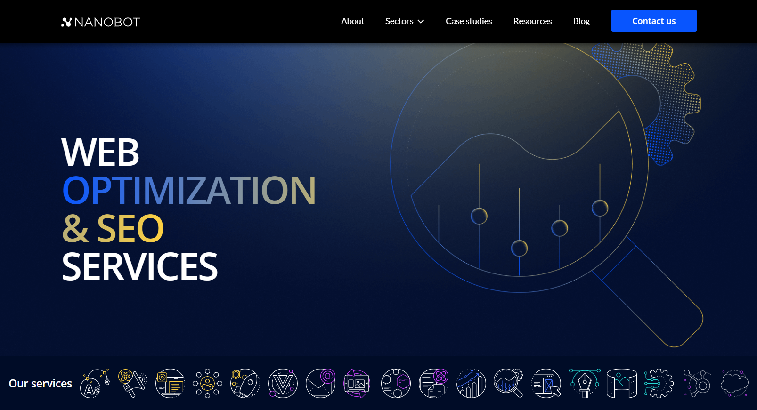Expand the Sectors dropdown chevron

coord(421,22)
